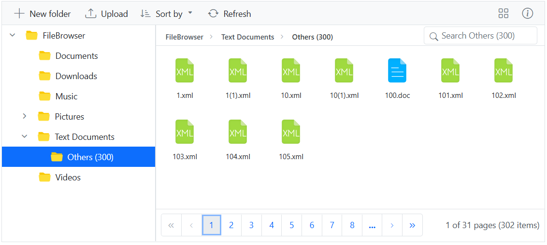This screenshot has width=547, height=245.
Task: Jump to page 6
Action: coord(312,225)
